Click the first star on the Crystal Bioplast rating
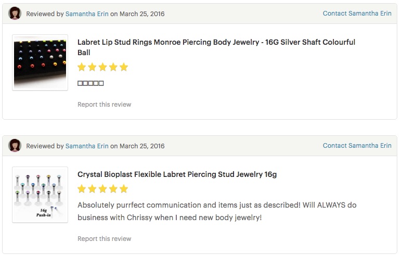 pos(82,189)
